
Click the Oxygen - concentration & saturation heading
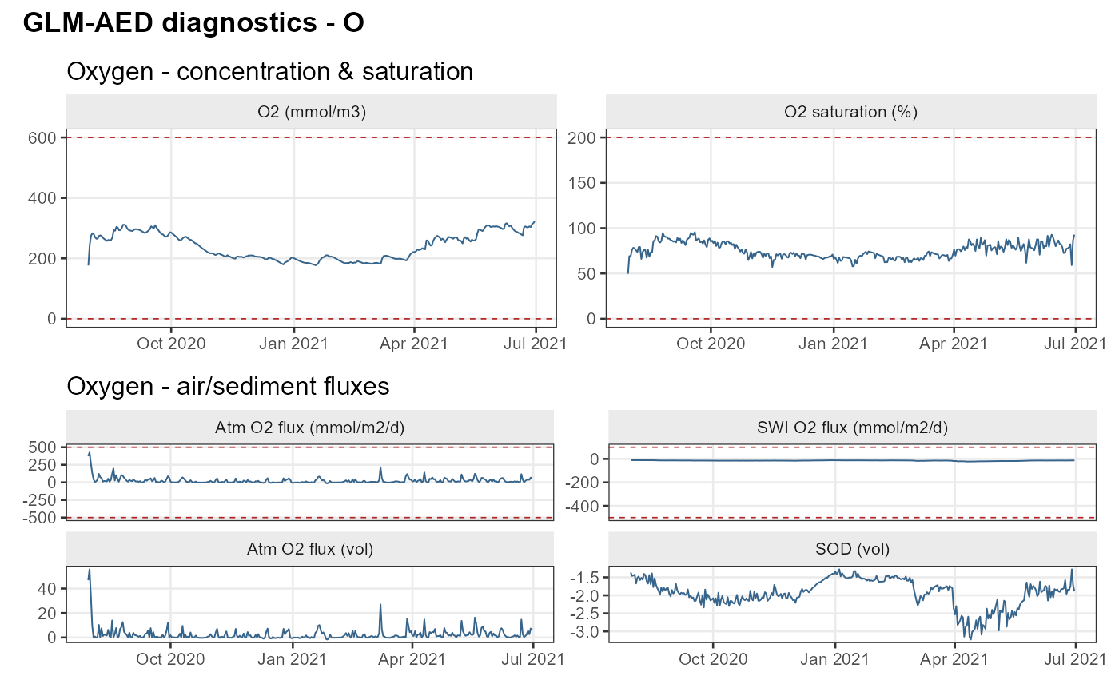pos(270,72)
